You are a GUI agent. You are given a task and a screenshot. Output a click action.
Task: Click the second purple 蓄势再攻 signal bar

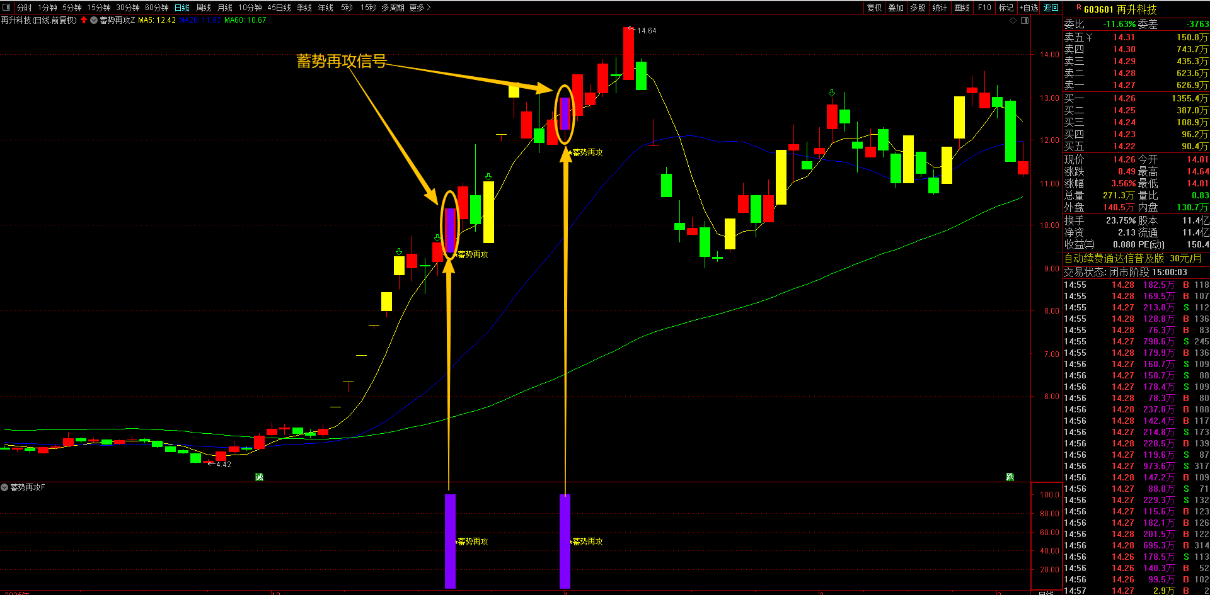pos(565,541)
